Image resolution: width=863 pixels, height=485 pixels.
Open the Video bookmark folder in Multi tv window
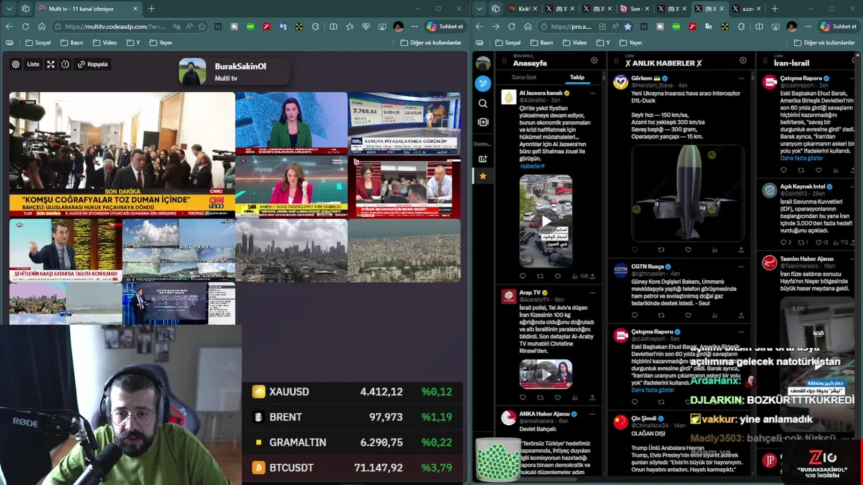click(x=105, y=42)
